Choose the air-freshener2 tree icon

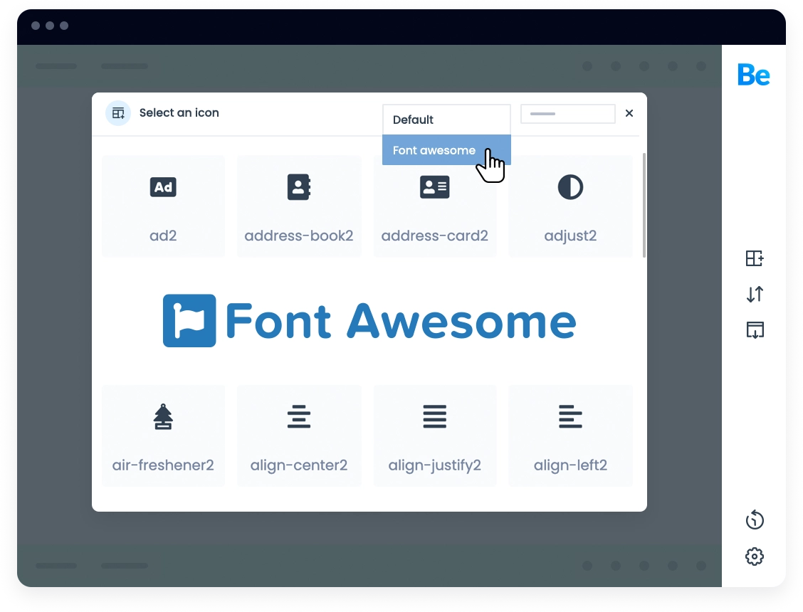163,436
